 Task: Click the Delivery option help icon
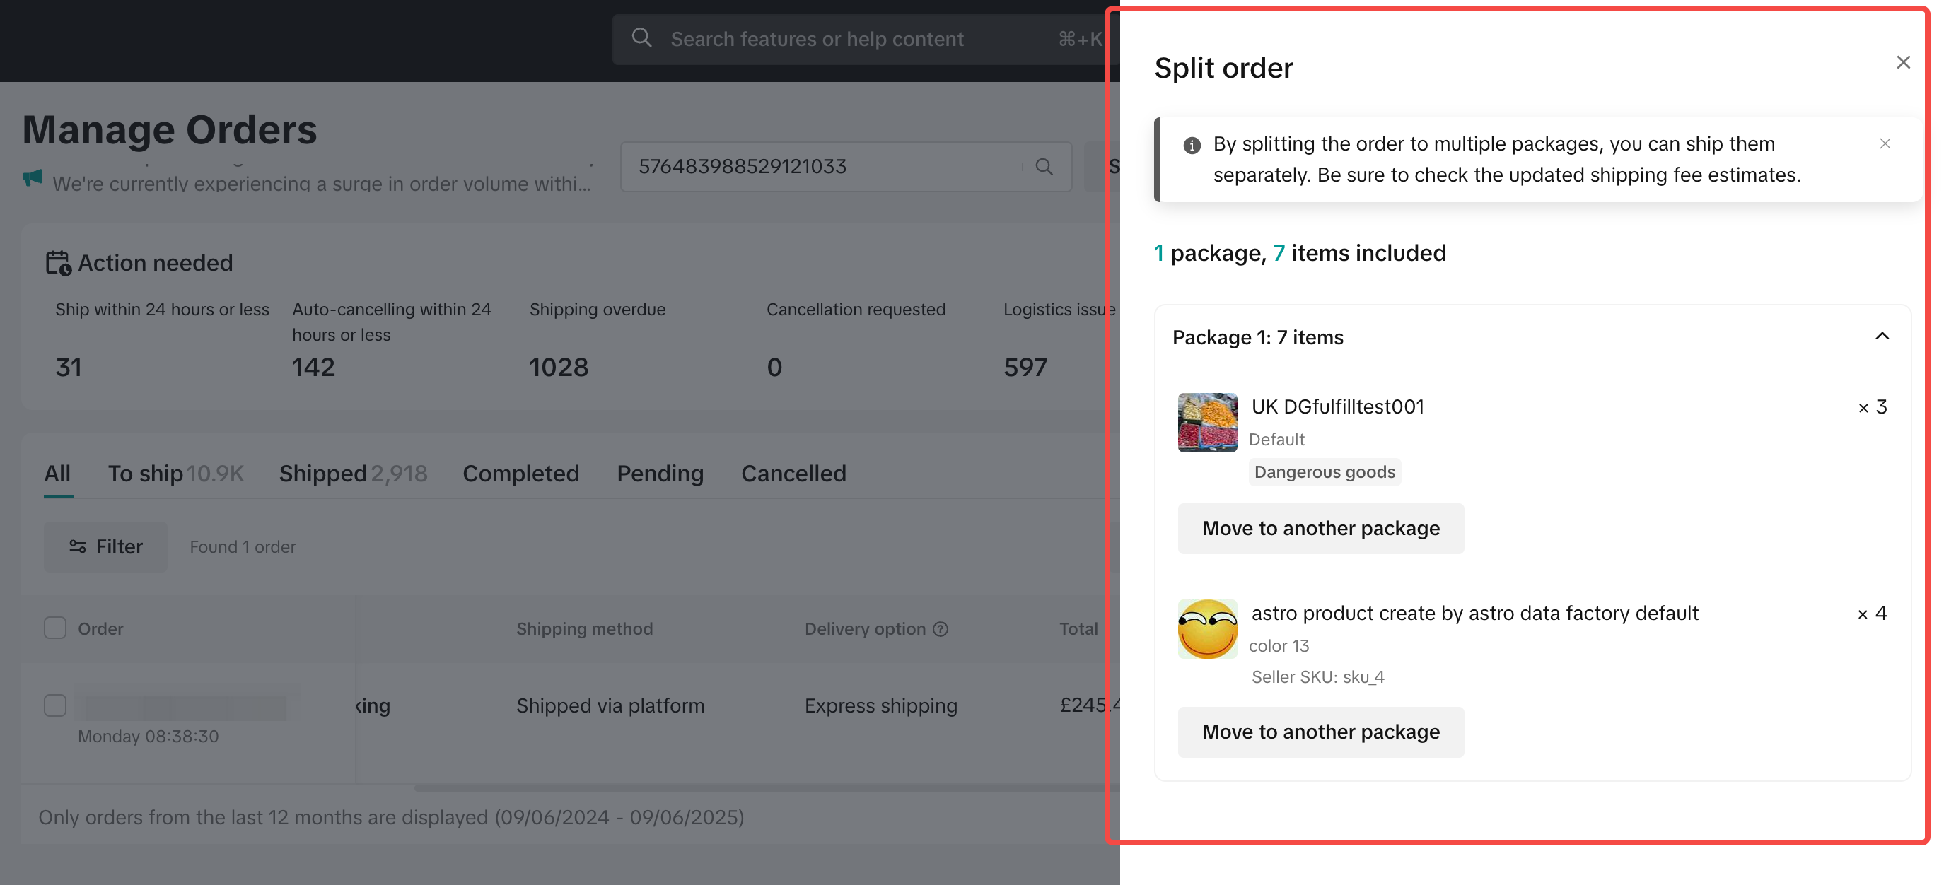(940, 629)
